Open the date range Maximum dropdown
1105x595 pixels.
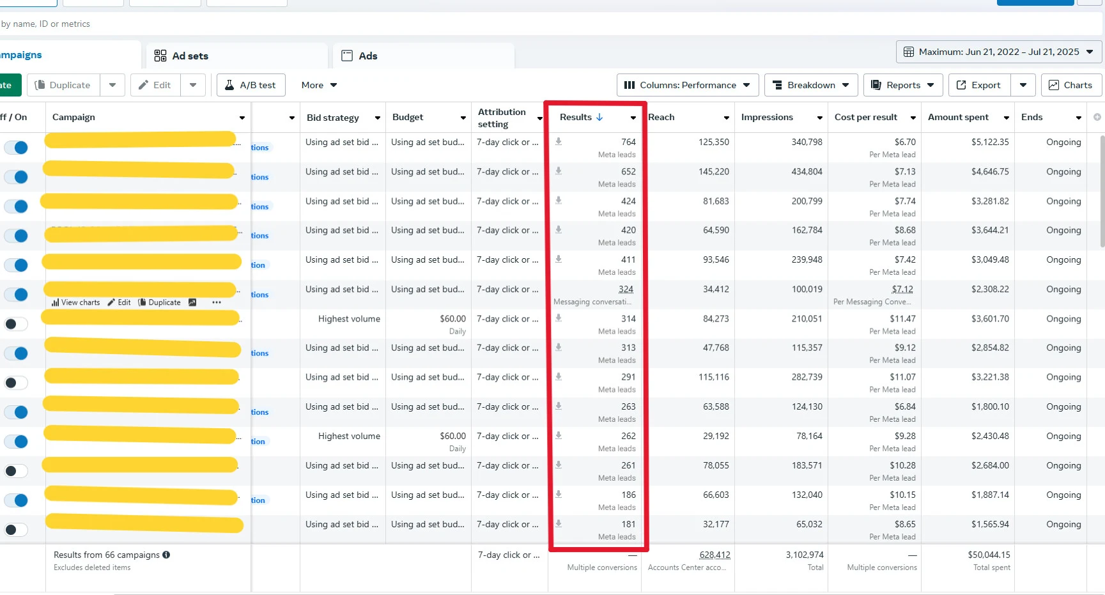(999, 52)
